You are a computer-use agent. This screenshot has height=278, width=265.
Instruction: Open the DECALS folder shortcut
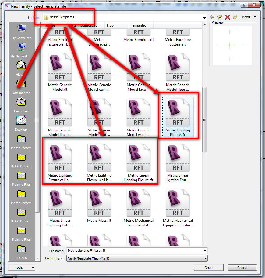click(x=21, y=252)
